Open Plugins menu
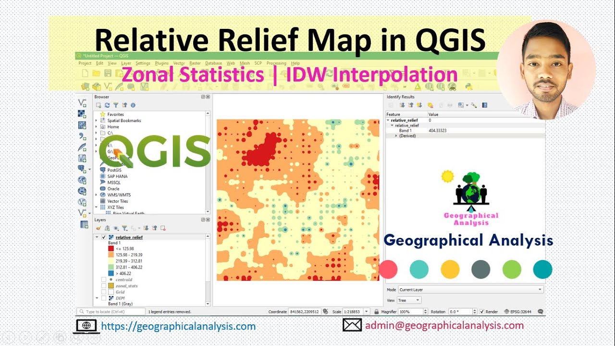The width and height of the screenshot is (615, 346). point(162,63)
